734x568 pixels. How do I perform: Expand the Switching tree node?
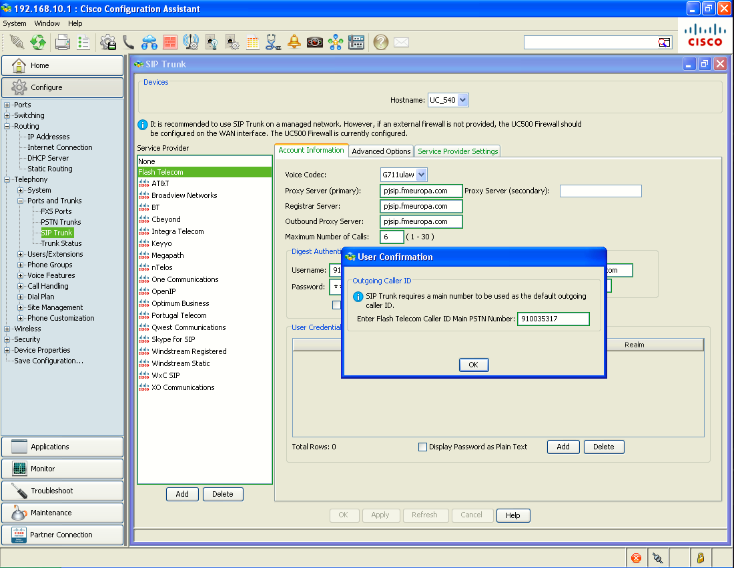(x=7, y=115)
